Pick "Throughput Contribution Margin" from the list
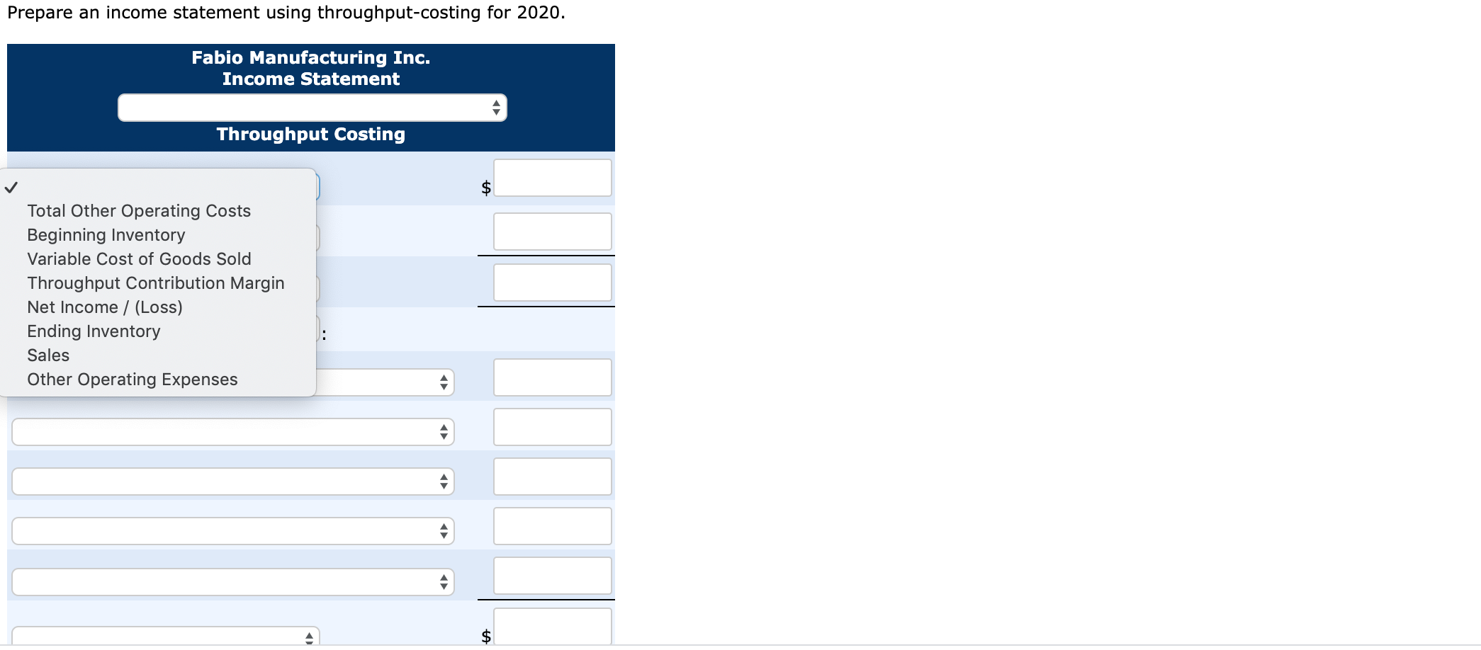The image size is (1481, 650). 155,283
